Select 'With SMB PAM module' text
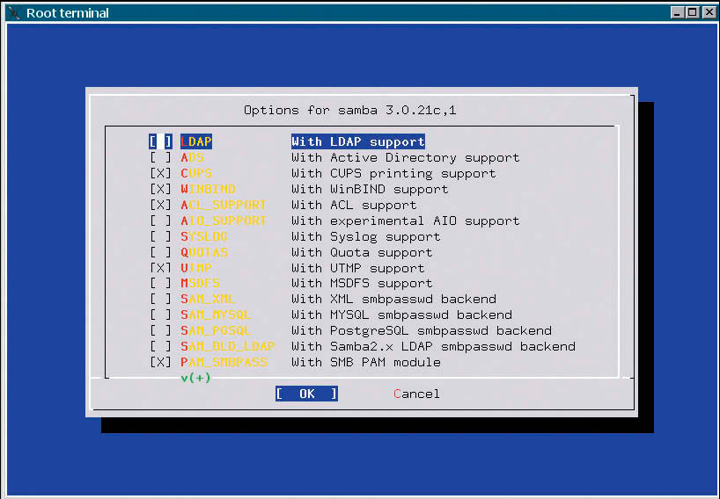The width and height of the screenshot is (720, 499). [x=366, y=362]
